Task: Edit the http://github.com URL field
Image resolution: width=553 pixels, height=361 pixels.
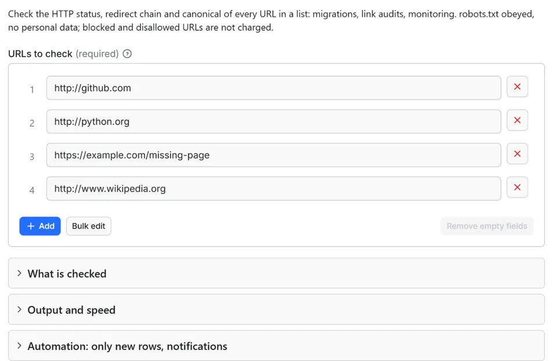Action: point(274,88)
